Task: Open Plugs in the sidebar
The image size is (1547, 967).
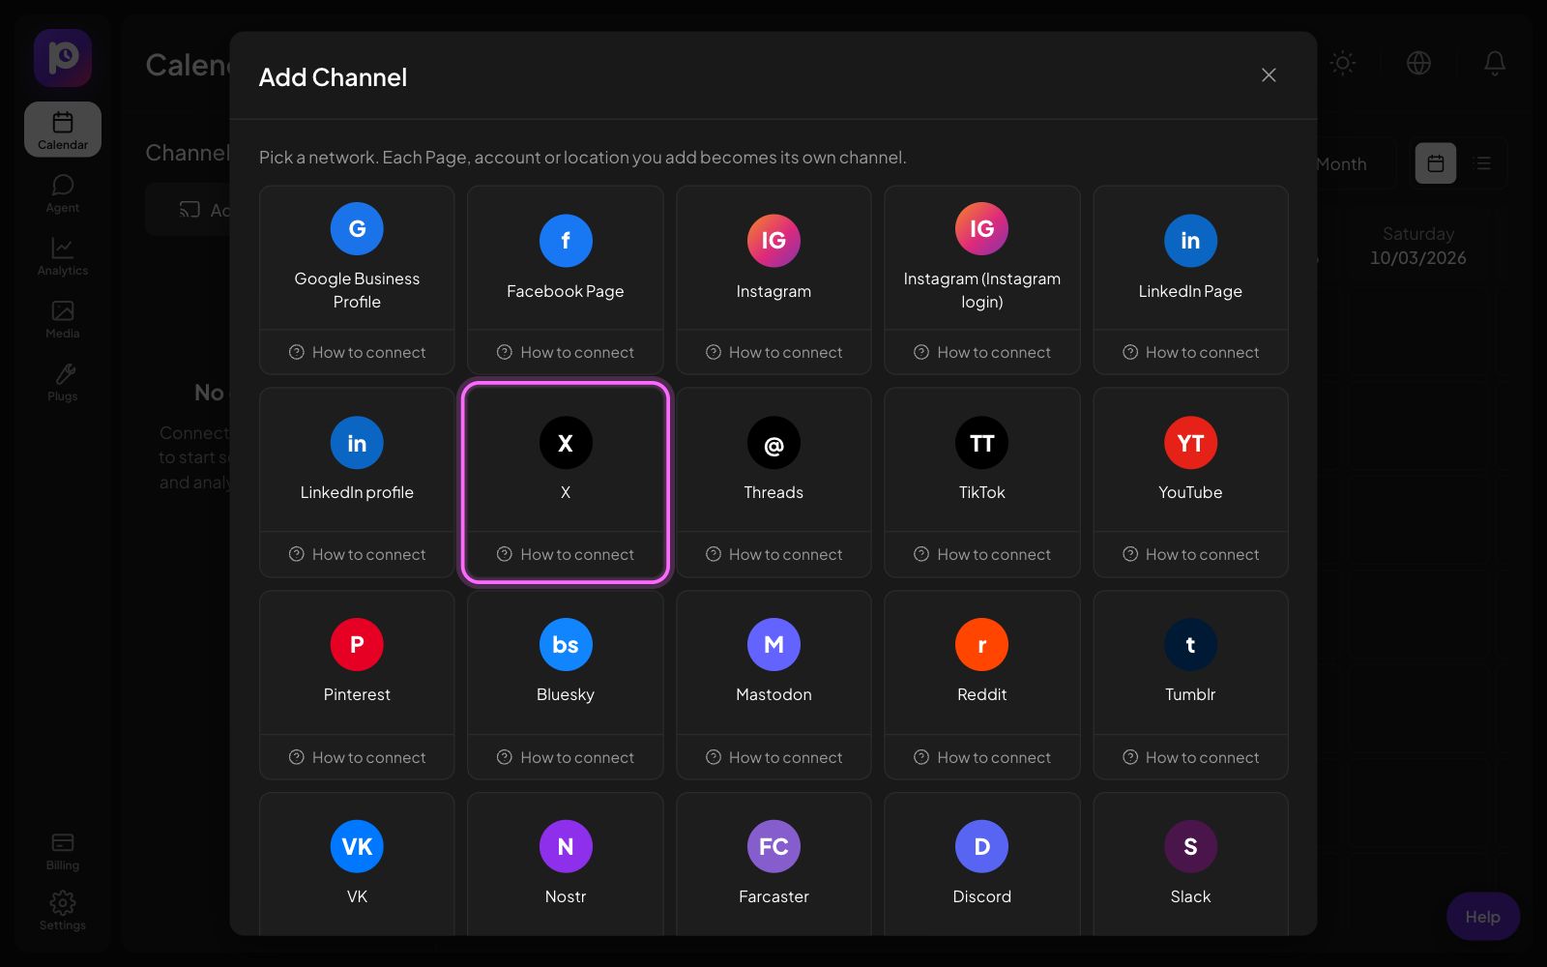Action: (63, 382)
